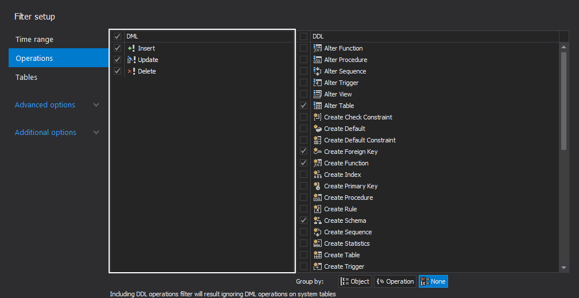Select the Create Sequence row text
The height and width of the screenshot is (298, 579).
[348, 232]
